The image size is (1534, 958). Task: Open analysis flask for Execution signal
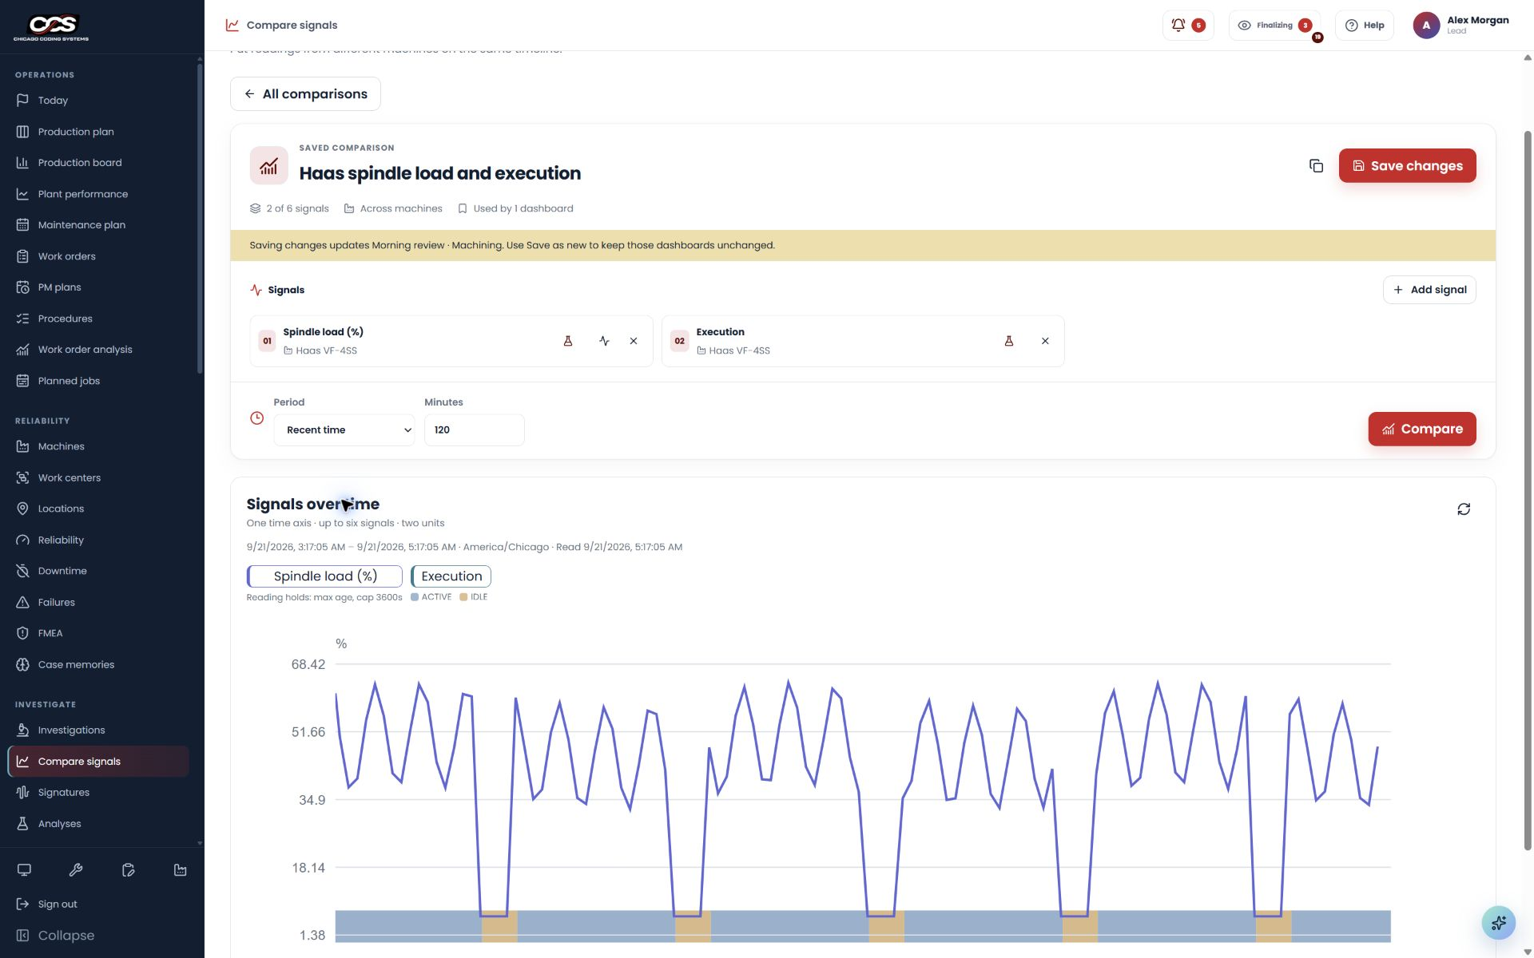click(1009, 341)
